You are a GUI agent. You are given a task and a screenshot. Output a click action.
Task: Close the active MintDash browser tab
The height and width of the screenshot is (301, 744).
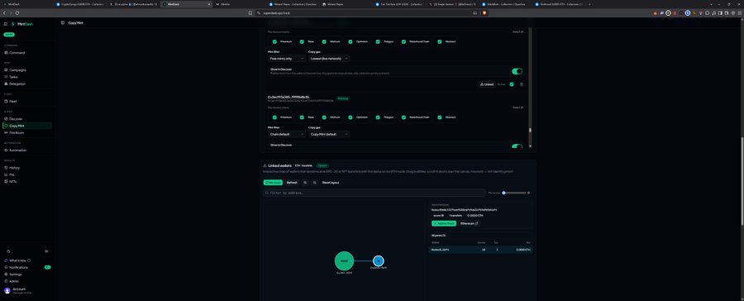point(209,4)
